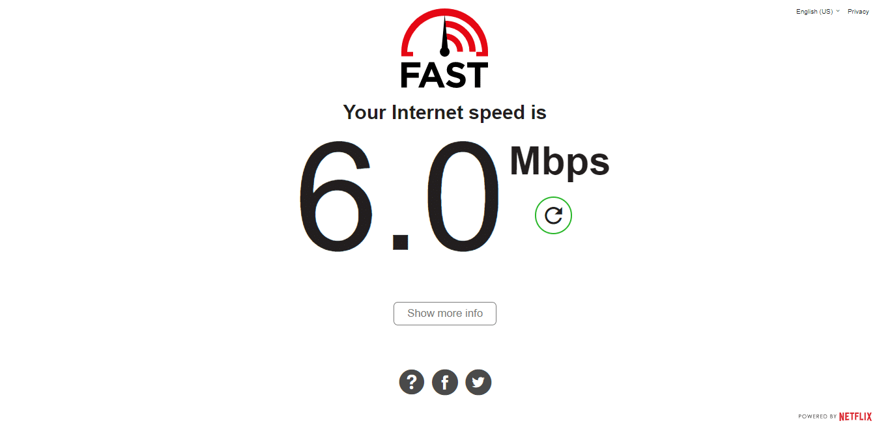This screenshot has width=890, height=434.
Task: Click the small chevron beside English (US)
Action: (838, 11)
